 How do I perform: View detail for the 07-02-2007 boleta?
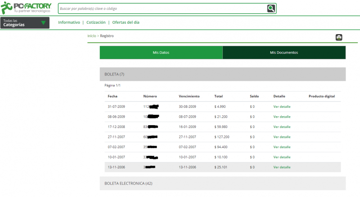282,147
